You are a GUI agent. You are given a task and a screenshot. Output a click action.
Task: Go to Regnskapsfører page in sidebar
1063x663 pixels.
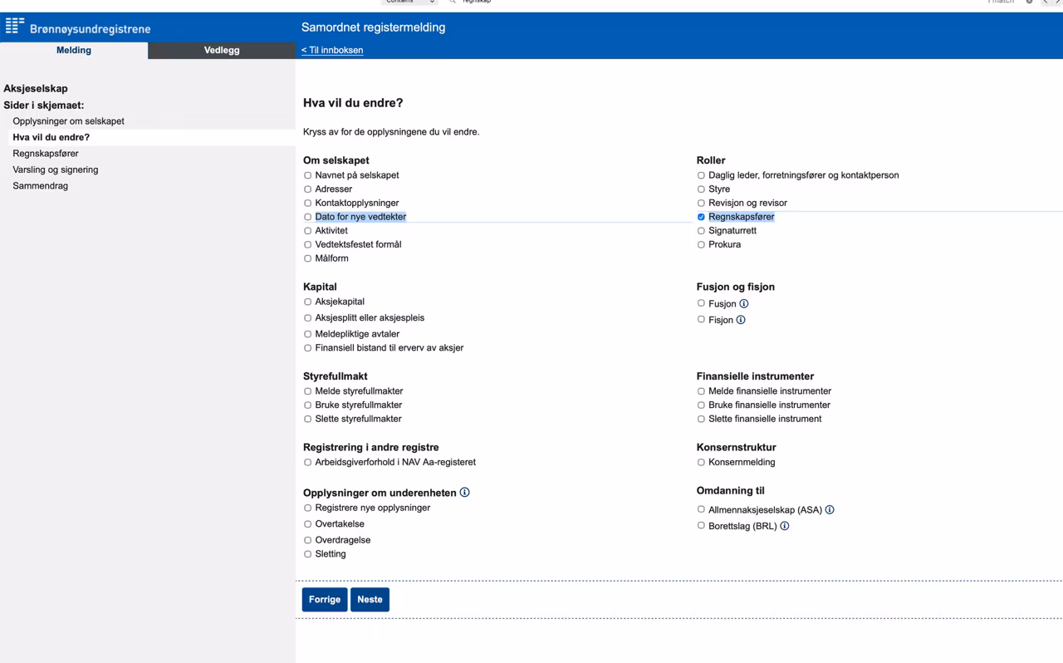pos(46,154)
